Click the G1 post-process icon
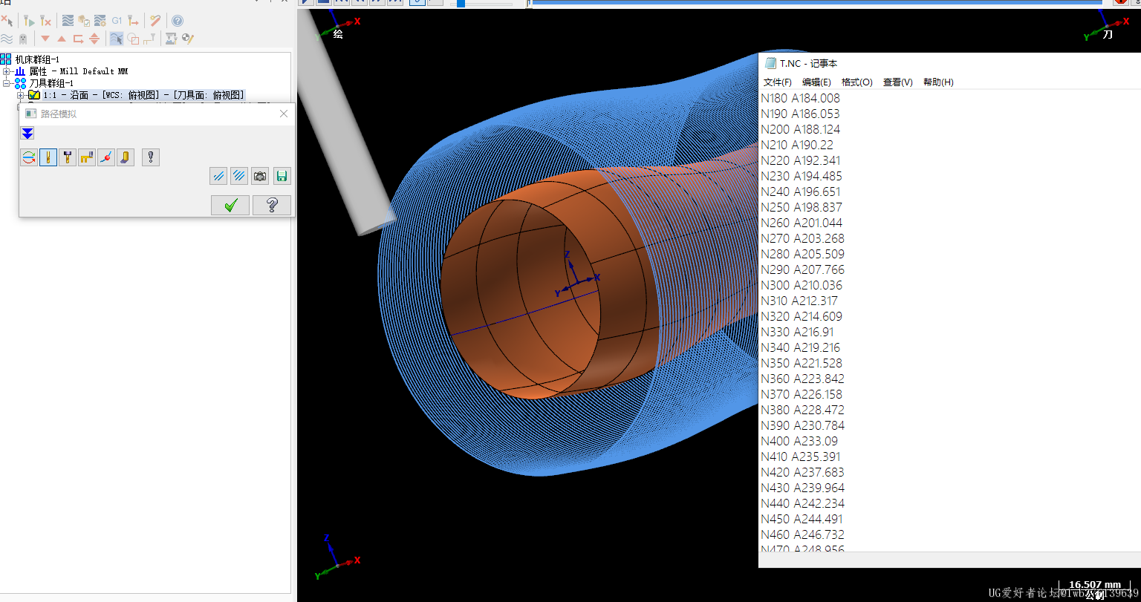The width and height of the screenshot is (1141, 602). pyautogui.click(x=117, y=20)
